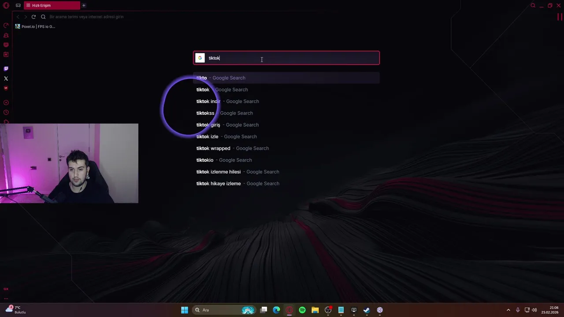Click the microphone tray icon

[518, 310]
